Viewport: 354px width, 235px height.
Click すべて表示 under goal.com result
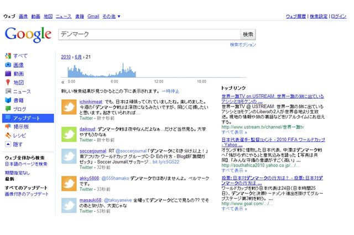234,209
